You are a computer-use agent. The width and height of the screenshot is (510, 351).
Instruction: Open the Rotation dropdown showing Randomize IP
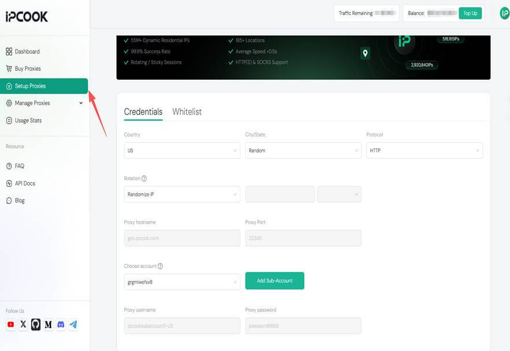click(182, 194)
